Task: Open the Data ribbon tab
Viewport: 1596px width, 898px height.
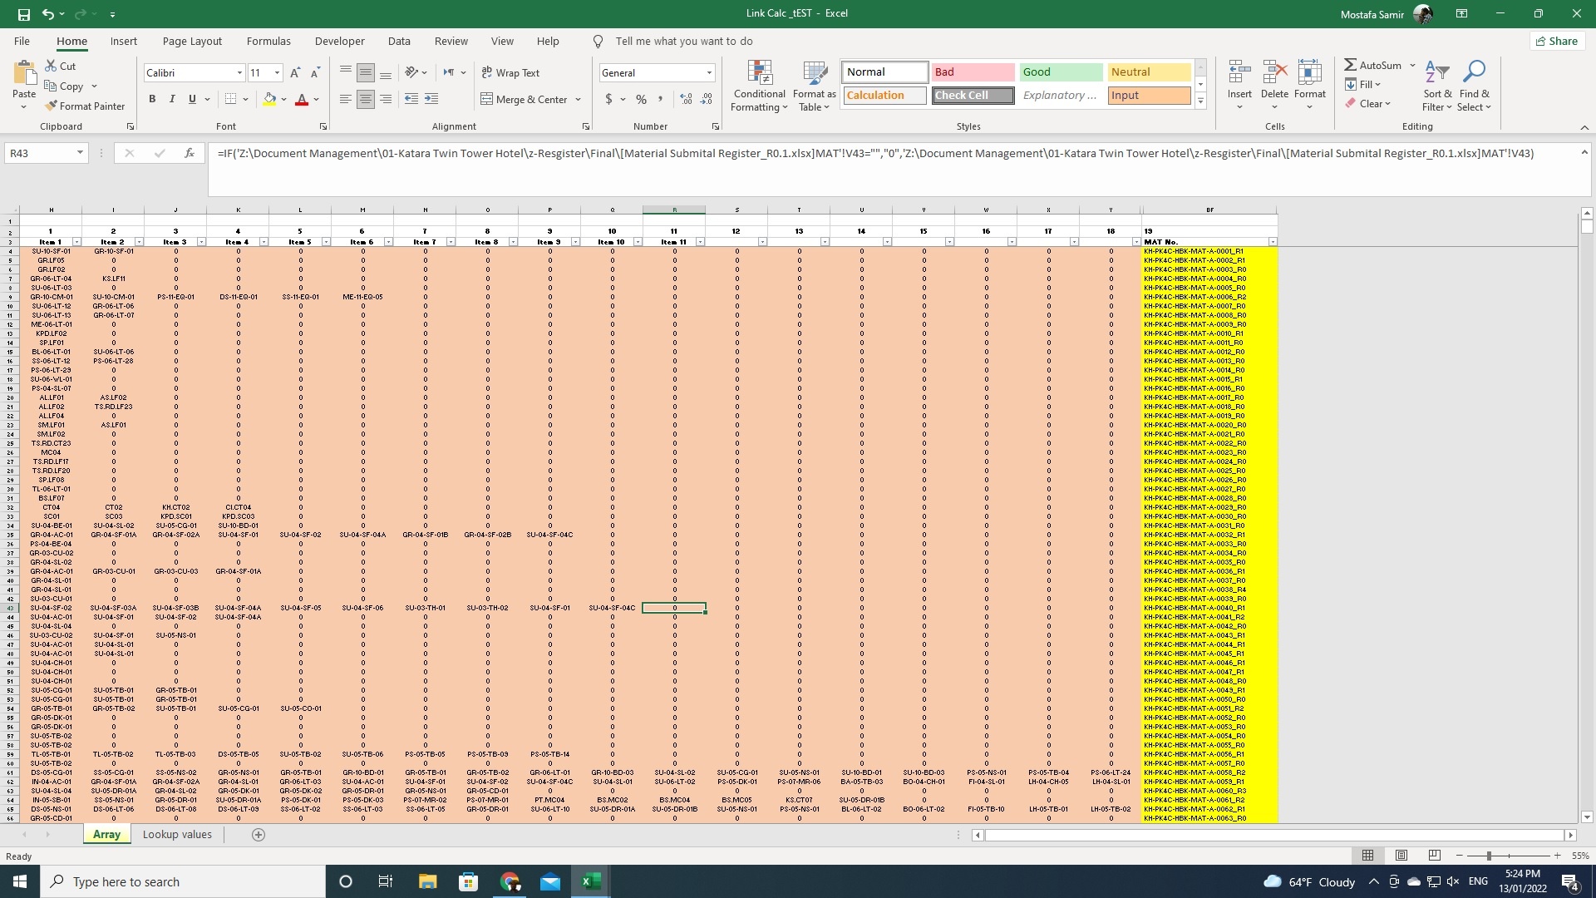Action: point(399,41)
